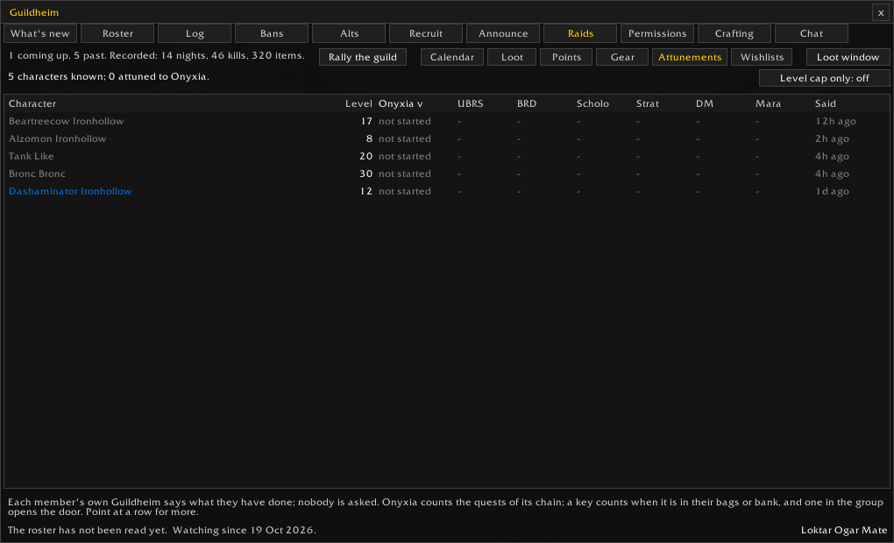Open the Log tab
The width and height of the screenshot is (894, 543).
click(x=195, y=33)
